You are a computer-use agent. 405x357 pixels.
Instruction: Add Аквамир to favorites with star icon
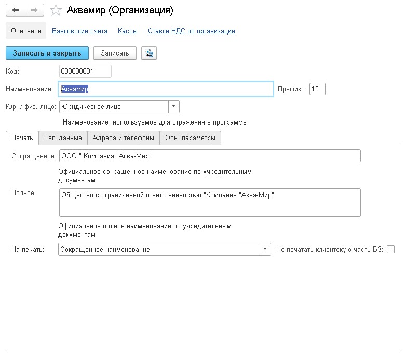[x=56, y=10]
